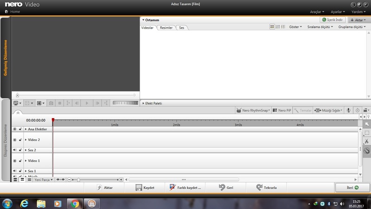Expand the Efekt Paleti panel
This screenshot has height=209, width=371.
pos(143,103)
